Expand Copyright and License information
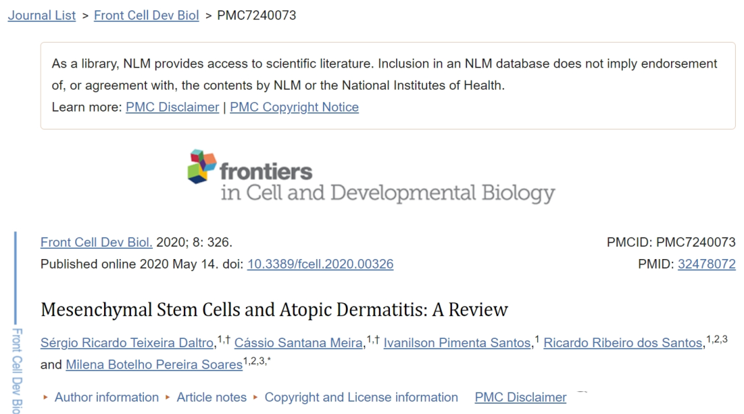Screen dimensions: 744x414 (361, 397)
